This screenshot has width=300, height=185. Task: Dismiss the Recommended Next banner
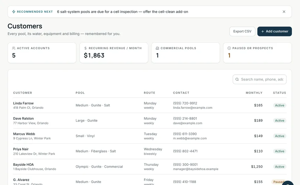(x=284, y=12)
